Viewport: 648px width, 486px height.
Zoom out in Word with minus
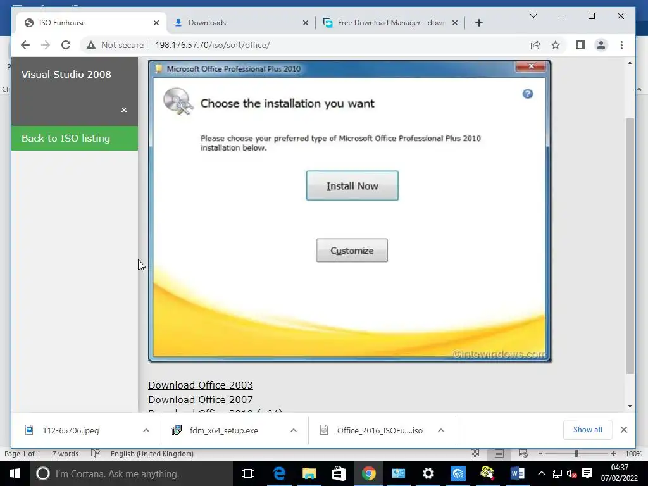coord(540,453)
